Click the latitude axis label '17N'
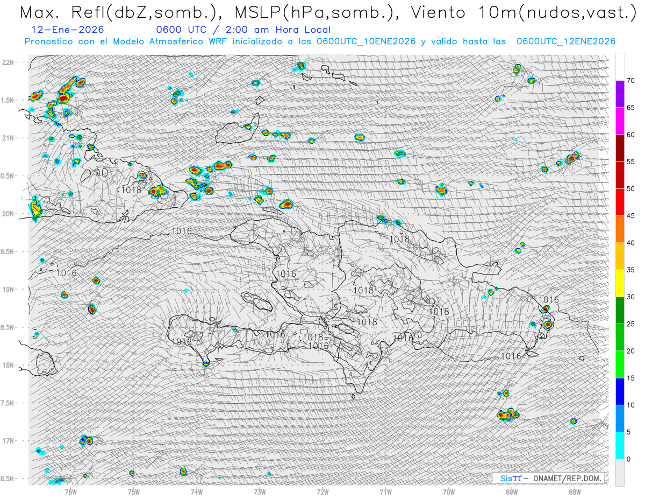Image resolution: width=645 pixels, height=499 pixels. pyautogui.click(x=9, y=441)
